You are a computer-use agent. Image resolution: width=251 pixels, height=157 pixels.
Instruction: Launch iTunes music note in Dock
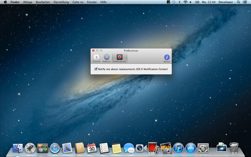[x=178, y=148]
